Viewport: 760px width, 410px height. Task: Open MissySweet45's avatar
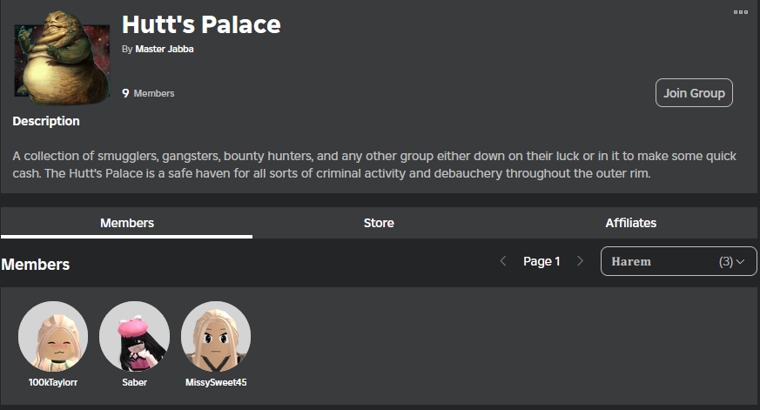click(x=216, y=336)
